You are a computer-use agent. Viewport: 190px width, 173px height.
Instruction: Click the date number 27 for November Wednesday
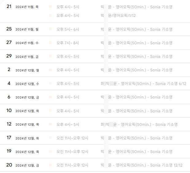(x=9, y=42)
